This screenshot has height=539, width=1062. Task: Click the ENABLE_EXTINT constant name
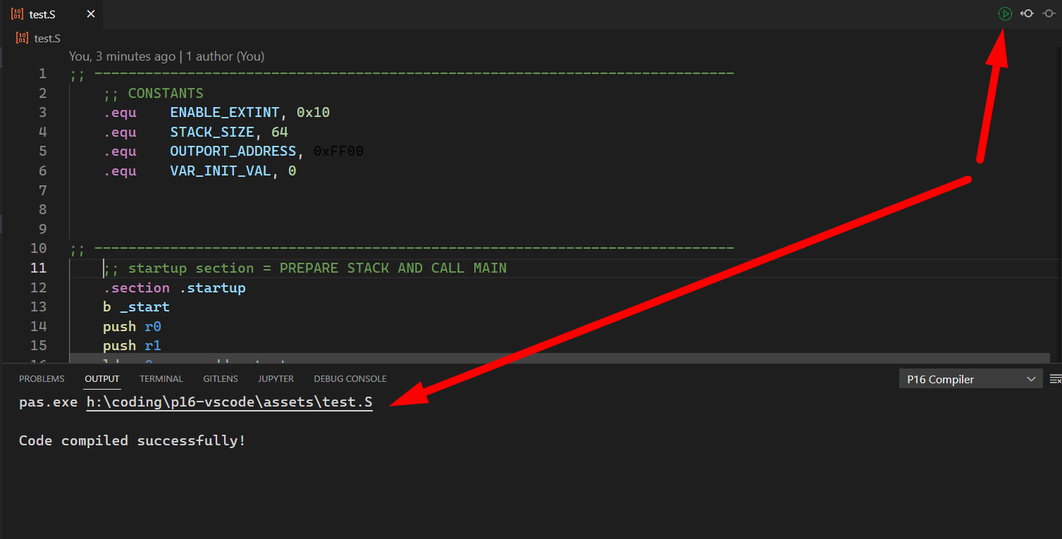click(225, 113)
